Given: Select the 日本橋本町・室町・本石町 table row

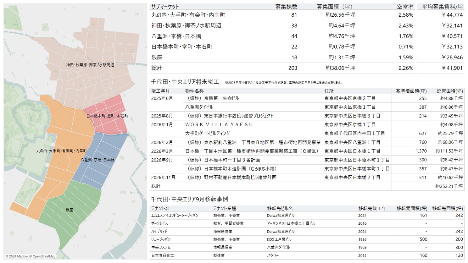Looking at the screenshot, I should click(307, 47).
